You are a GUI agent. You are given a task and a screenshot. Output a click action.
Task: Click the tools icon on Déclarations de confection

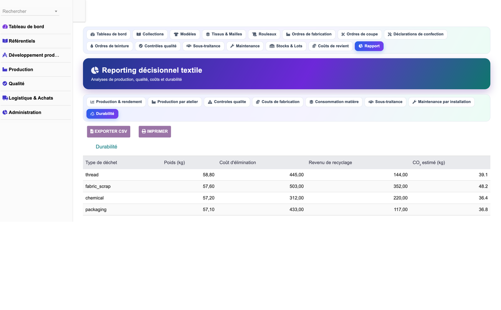click(x=390, y=34)
